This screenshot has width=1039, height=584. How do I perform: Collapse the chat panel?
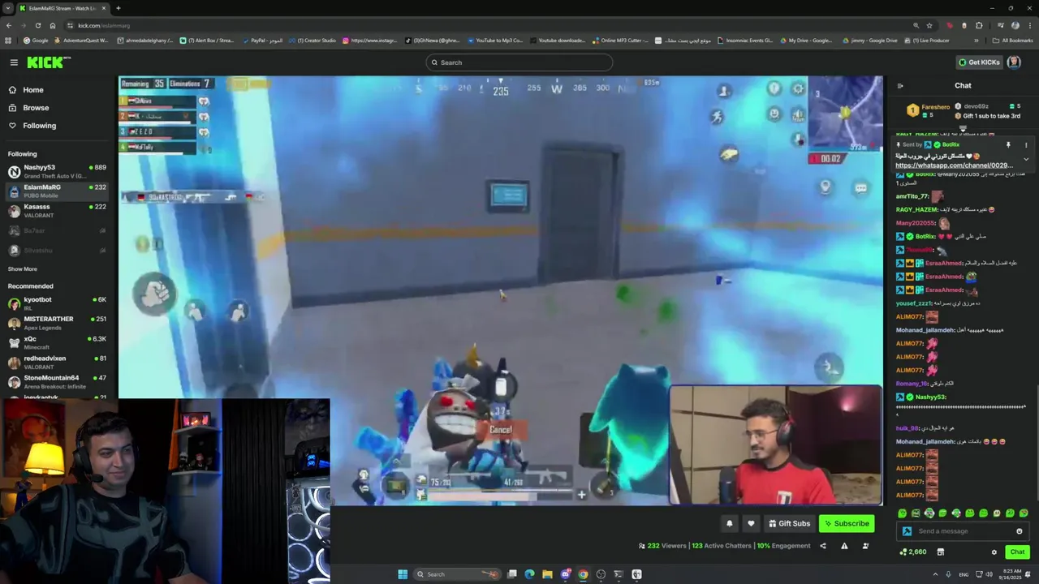tap(900, 85)
